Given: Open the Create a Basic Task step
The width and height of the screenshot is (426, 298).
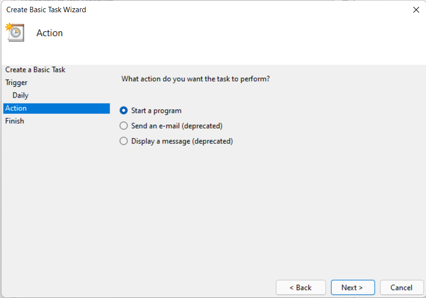Looking at the screenshot, I should [35, 69].
